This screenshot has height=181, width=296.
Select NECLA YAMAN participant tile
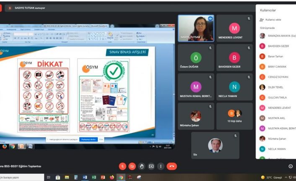(x=234, y=87)
